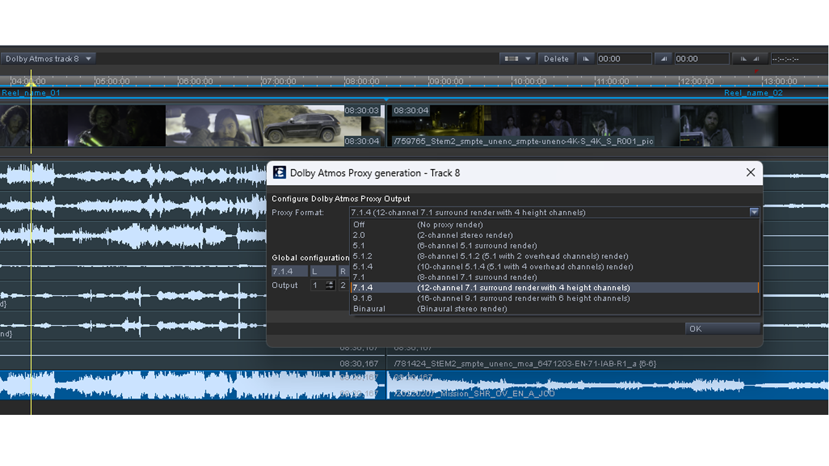Image resolution: width=829 pixels, height=466 pixels.
Task: Click the first 00:00 fade-in time field
Action: tap(624, 59)
